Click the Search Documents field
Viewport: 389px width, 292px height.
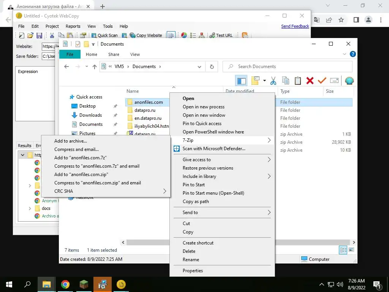(x=287, y=67)
